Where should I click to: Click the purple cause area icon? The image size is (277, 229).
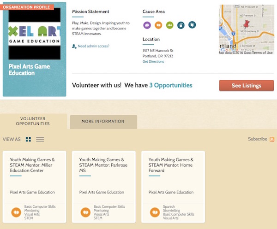147,25
